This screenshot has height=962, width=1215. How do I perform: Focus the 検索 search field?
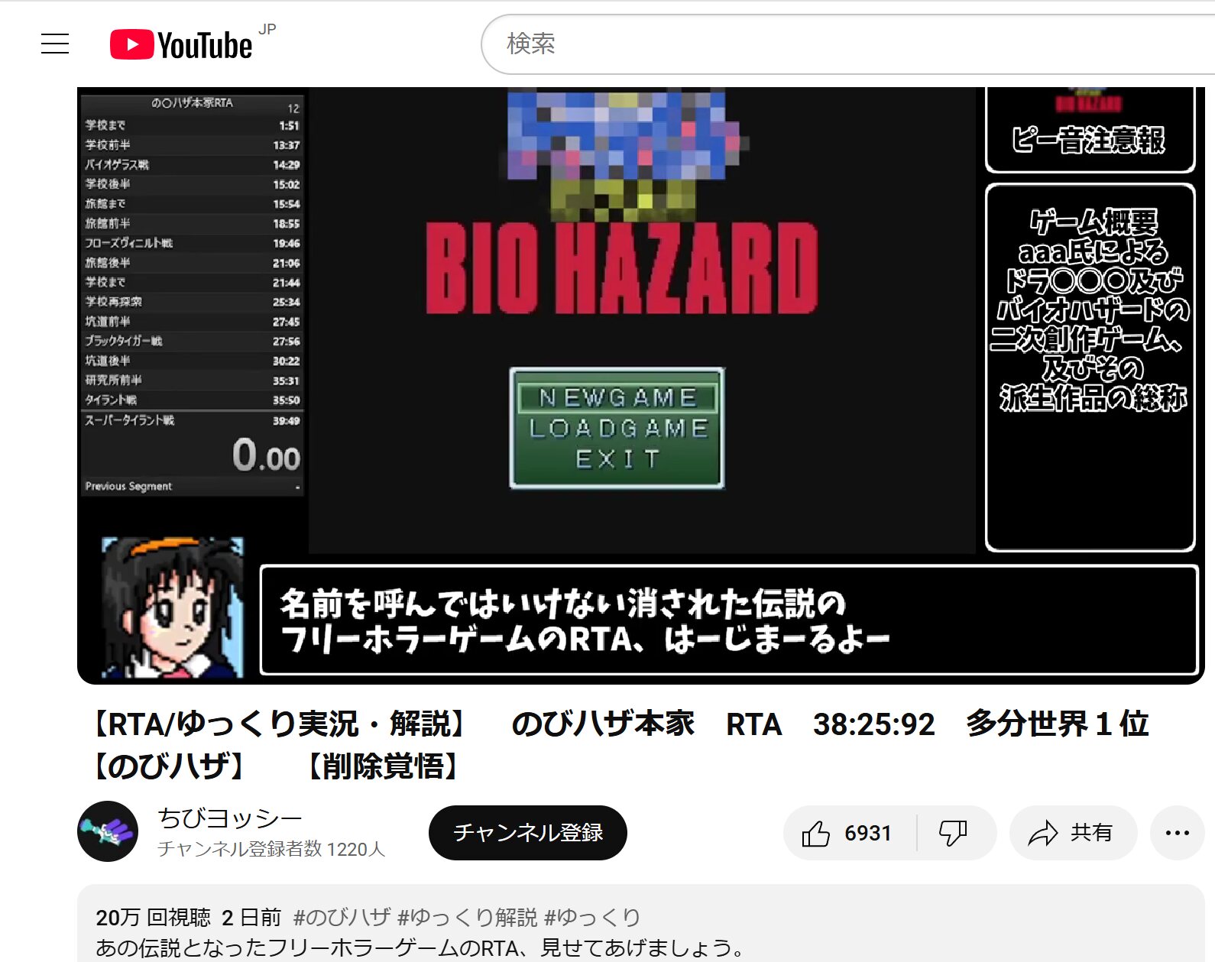pyautogui.click(x=848, y=44)
